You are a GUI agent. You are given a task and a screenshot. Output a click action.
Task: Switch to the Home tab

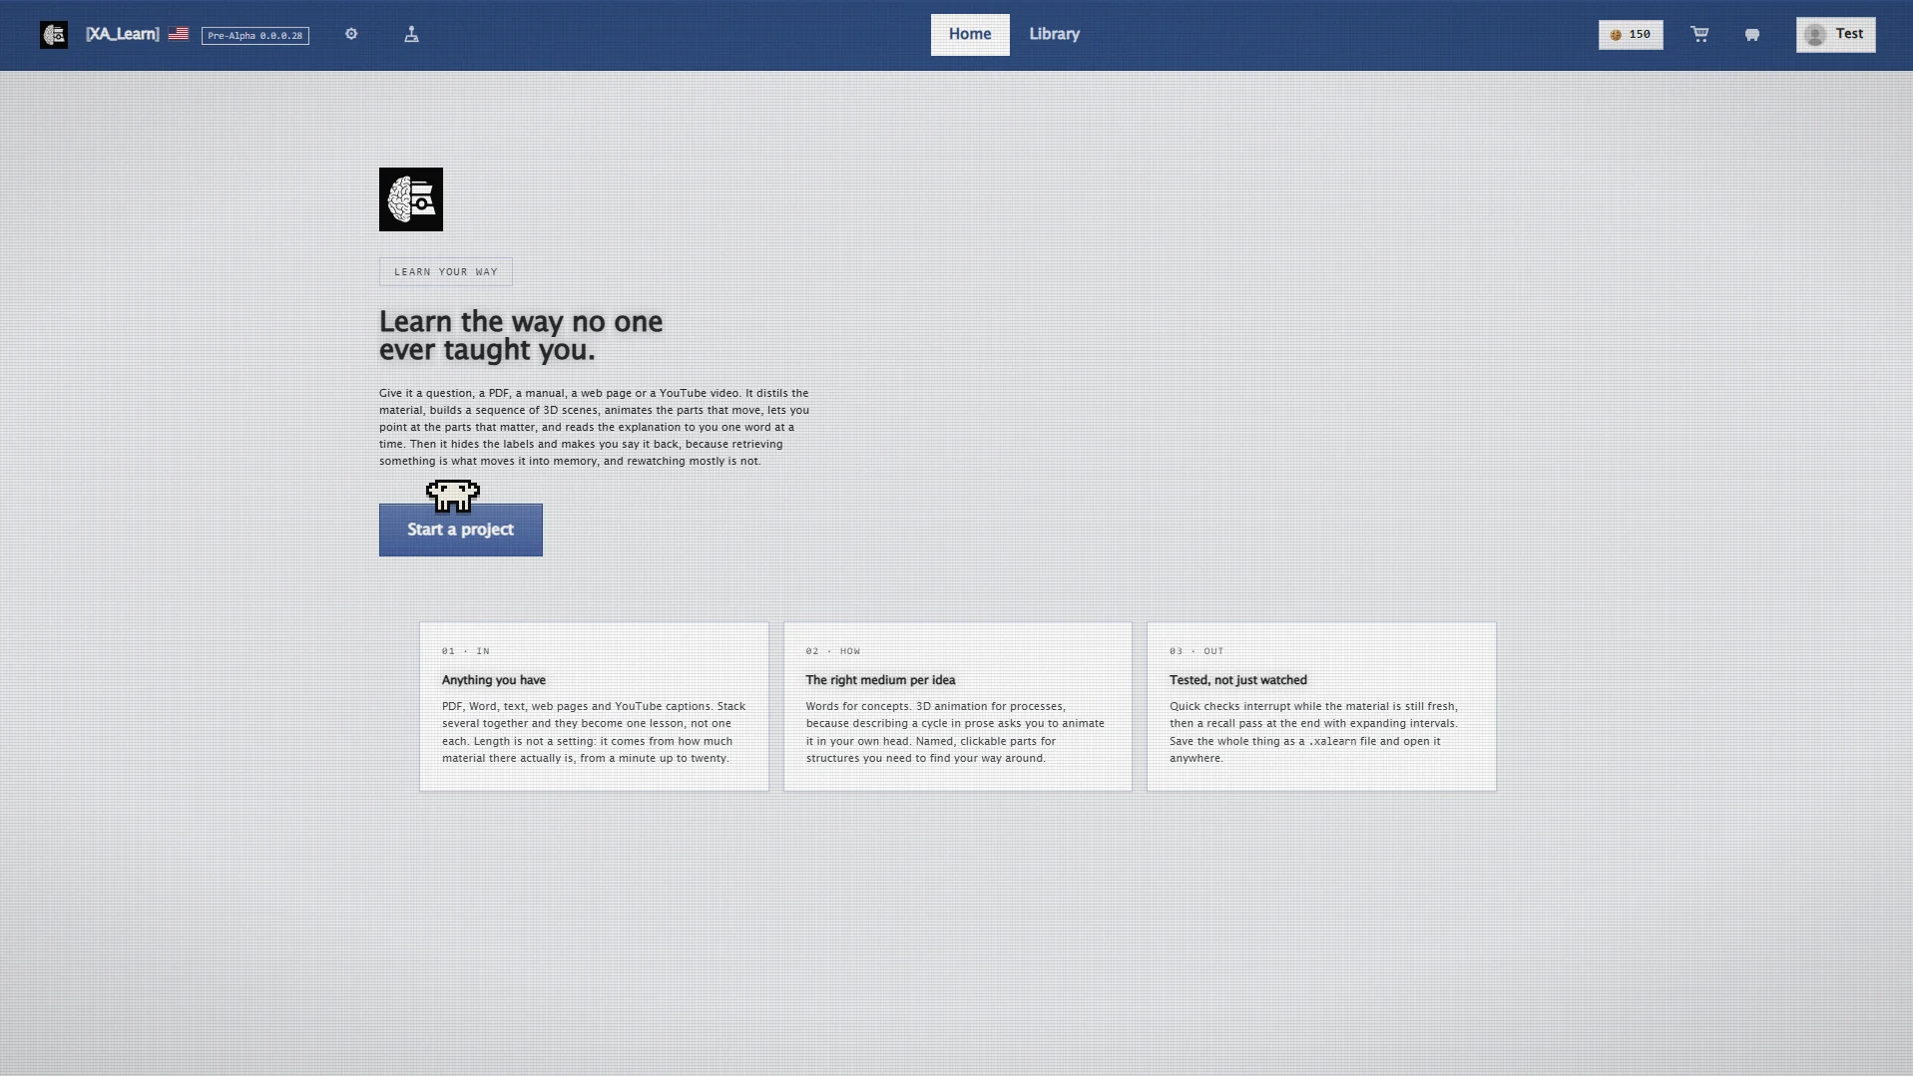point(970,35)
